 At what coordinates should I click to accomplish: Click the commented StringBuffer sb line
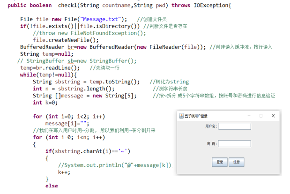[77, 61]
